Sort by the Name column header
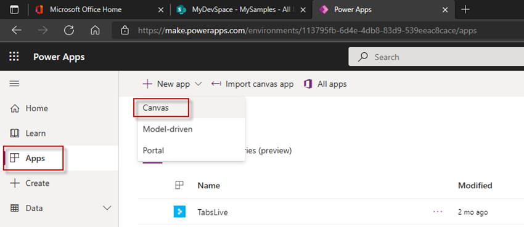Image resolution: width=524 pixels, height=227 pixels. click(x=208, y=186)
